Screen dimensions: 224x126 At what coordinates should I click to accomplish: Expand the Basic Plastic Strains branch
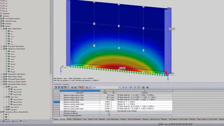point(1,77)
